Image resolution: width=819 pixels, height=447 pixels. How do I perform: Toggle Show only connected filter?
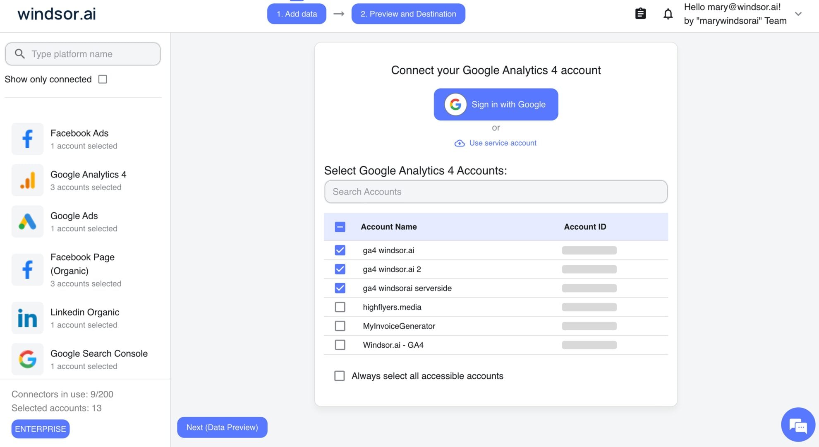point(103,79)
